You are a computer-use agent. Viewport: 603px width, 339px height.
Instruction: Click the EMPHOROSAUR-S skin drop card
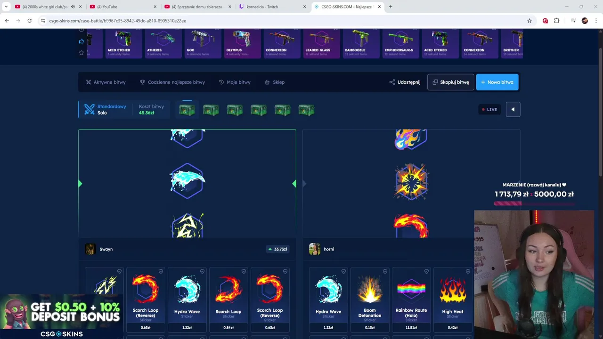[400, 43]
